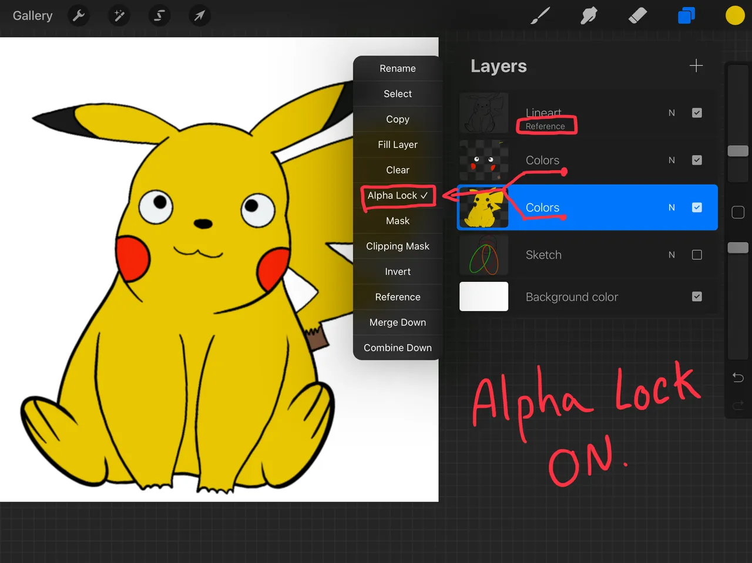Choose Fill Layer option
Image resolution: width=752 pixels, height=563 pixels.
click(x=398, y=144)
